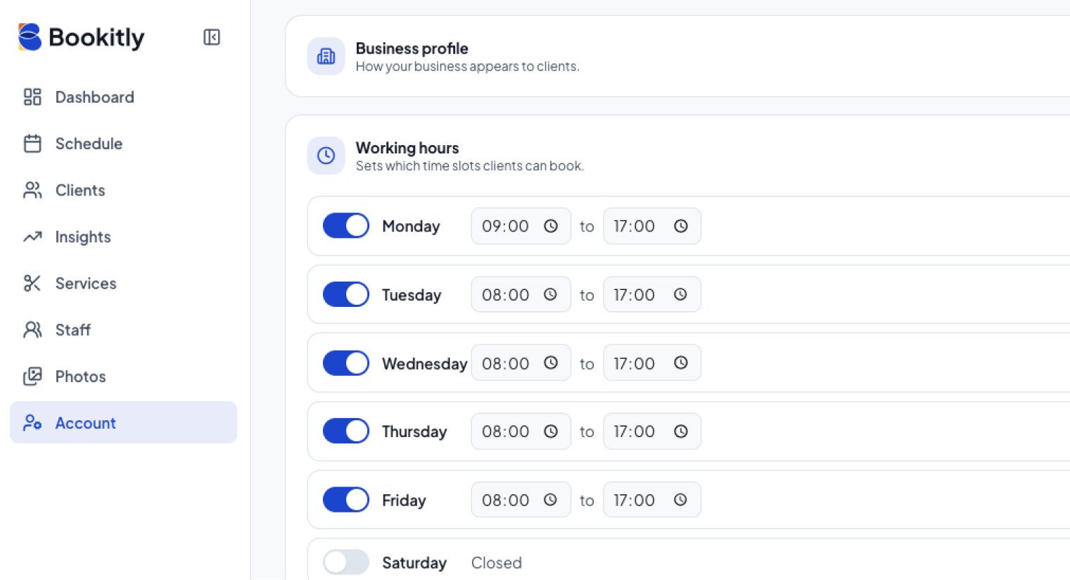Open clock picker for Monday start time
Screen dimensions: 1070x580
coord(551,226)
